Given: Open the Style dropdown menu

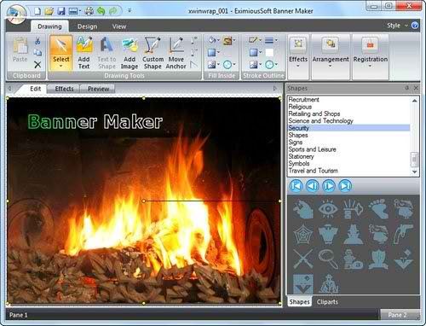Looking at the screenshot, I should [397, 26].
